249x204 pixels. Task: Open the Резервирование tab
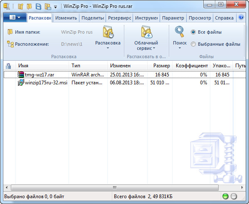coord(119,18)
